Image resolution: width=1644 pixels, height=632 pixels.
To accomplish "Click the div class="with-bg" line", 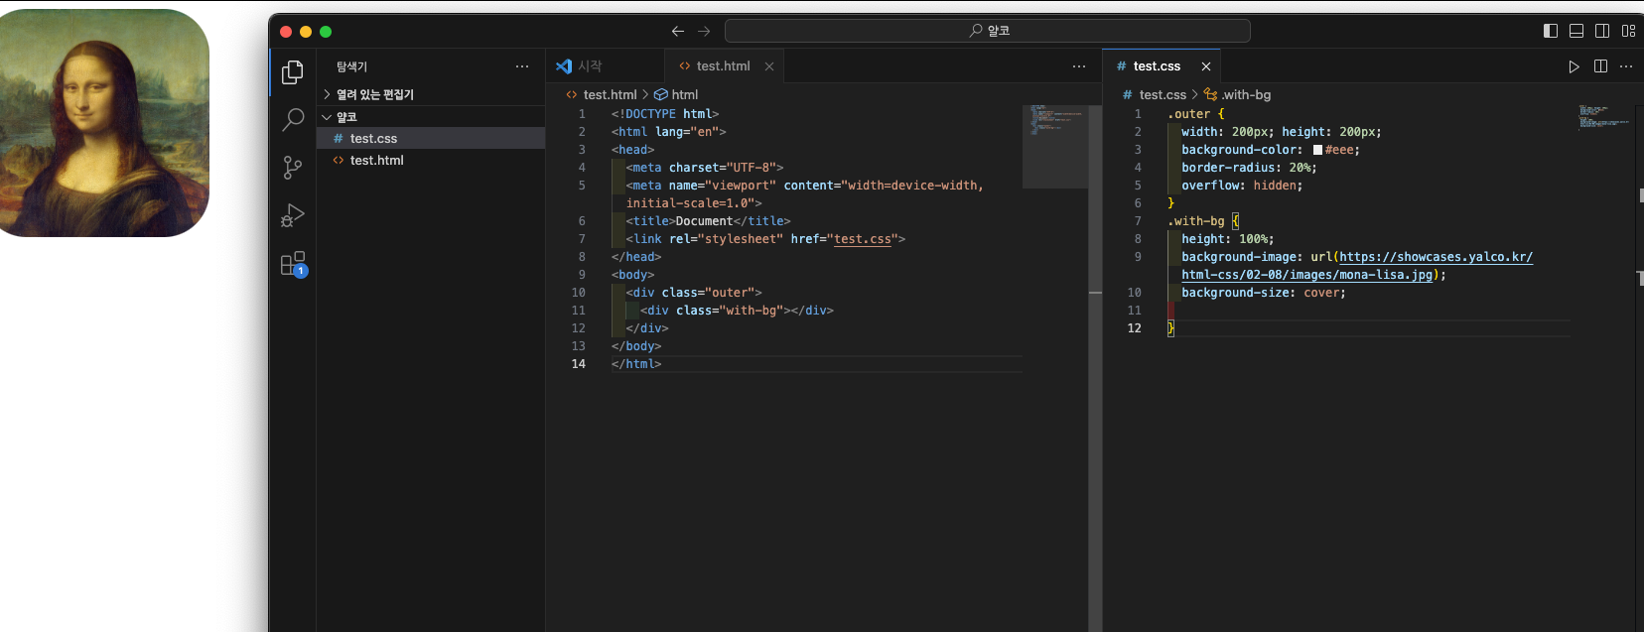I will pyautogui.click(x=737, y=311).
